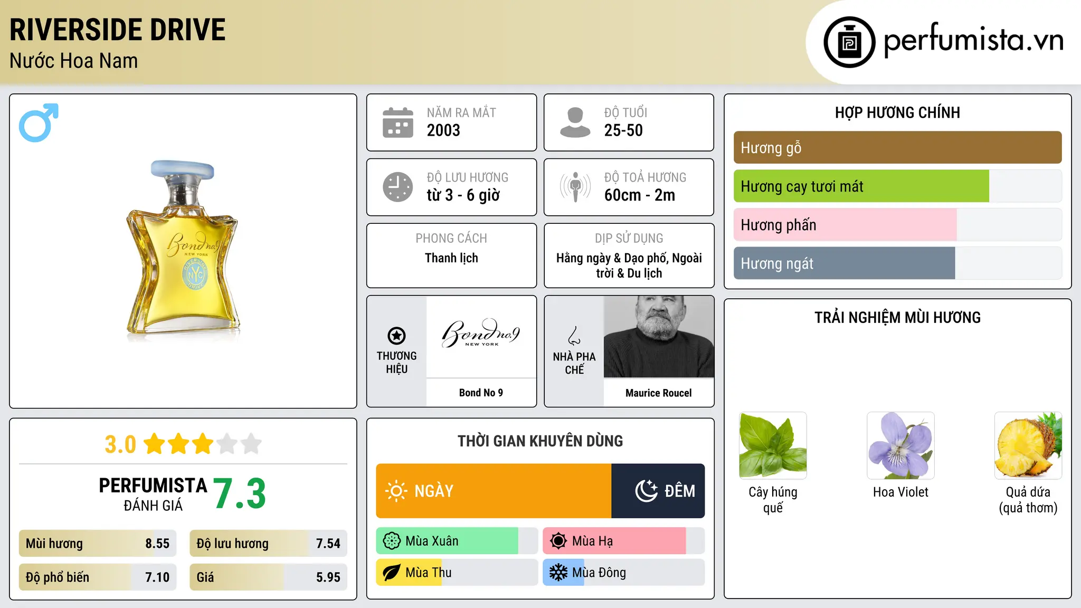The height and width of the screenshot is (608, 1081).
Task: Click the Hương ngát accord bar
Action: [x=897, y=263]
